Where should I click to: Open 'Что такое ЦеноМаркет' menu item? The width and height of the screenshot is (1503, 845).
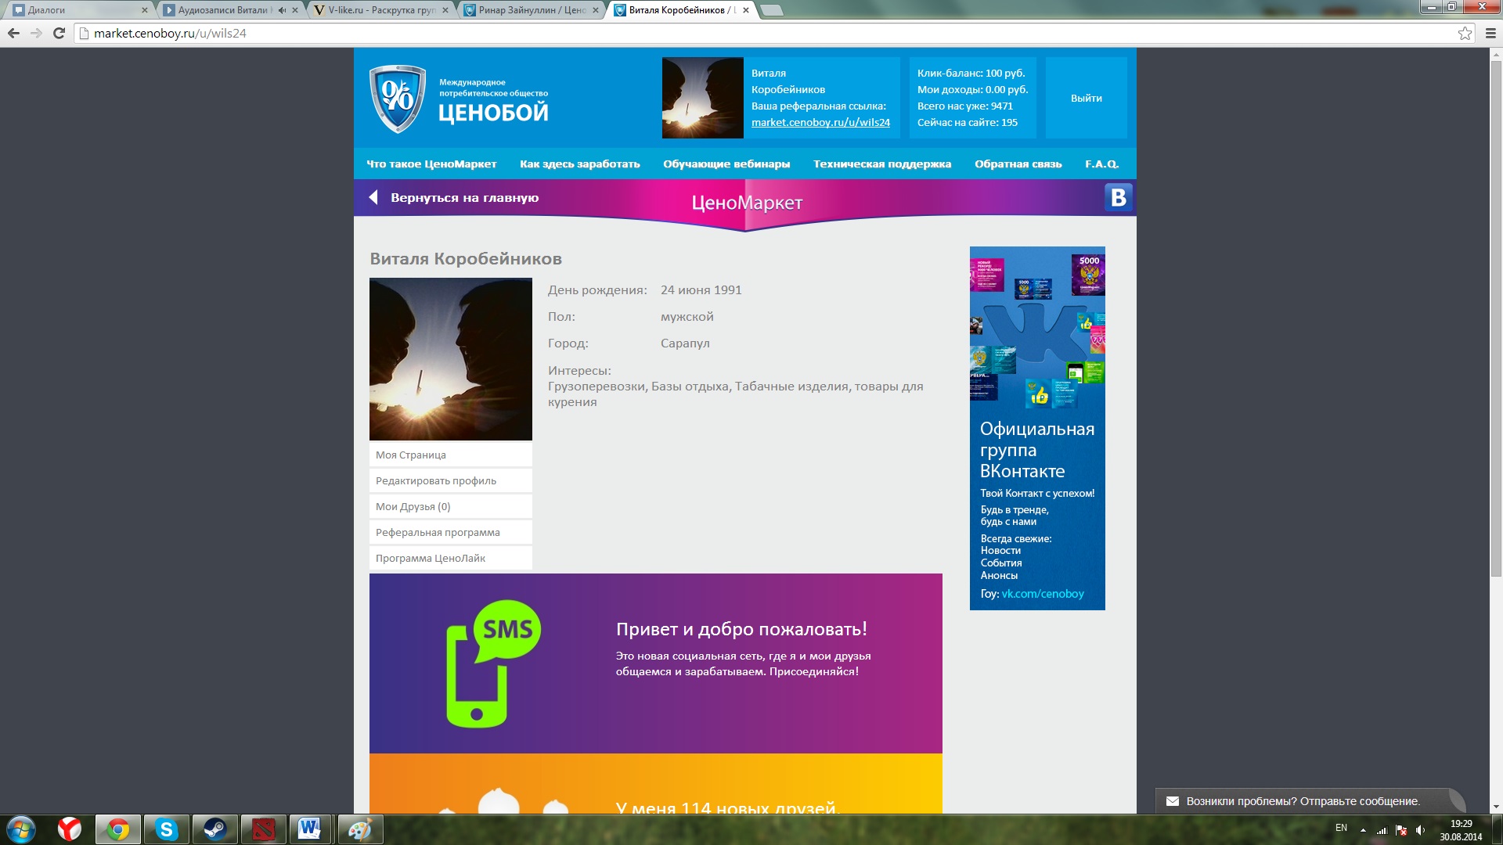pyautogui.click(x=431, y=164)
